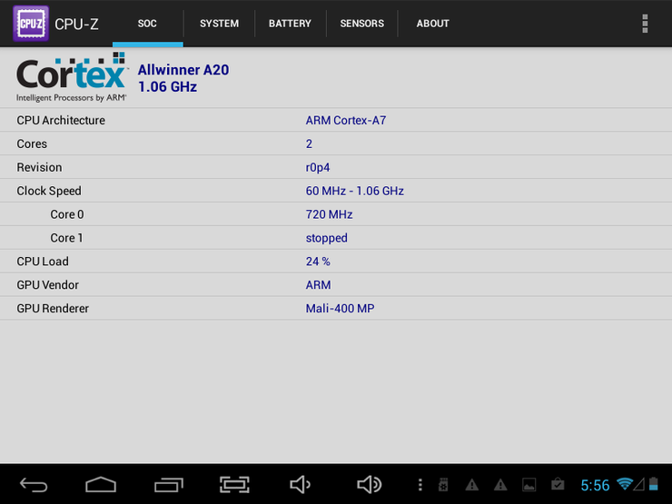Tap the battery status icon
The image size is (672, 504).
coord(654,484)
